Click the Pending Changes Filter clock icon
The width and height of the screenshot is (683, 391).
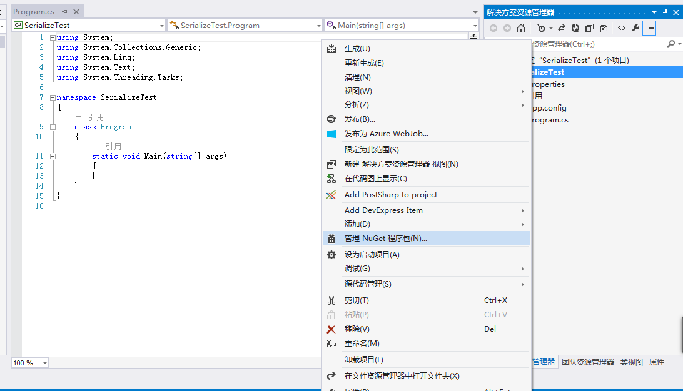pyautogui.click(x=541, y=28)
